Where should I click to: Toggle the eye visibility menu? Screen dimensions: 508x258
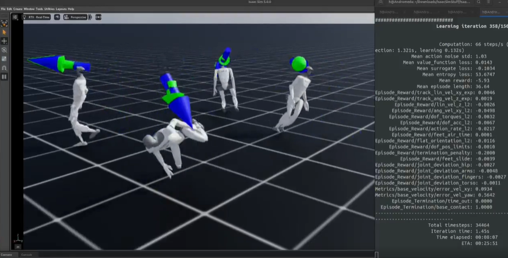(57, 17)
